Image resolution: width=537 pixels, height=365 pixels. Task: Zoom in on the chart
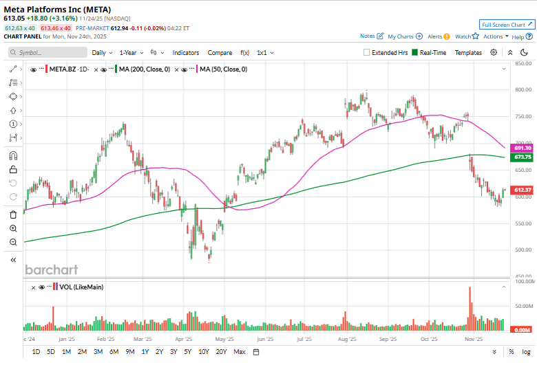tap(13, 228)
